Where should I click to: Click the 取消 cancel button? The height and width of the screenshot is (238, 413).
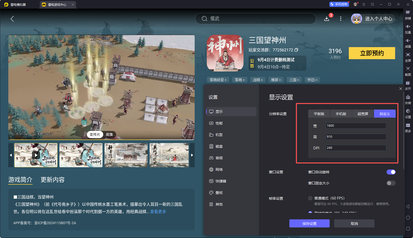click(x=354, y=223)
